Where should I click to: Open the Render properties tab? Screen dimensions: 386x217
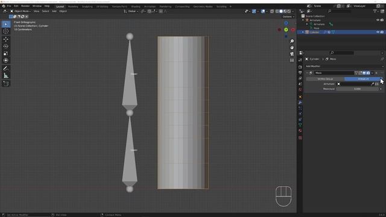coord(300,67)
